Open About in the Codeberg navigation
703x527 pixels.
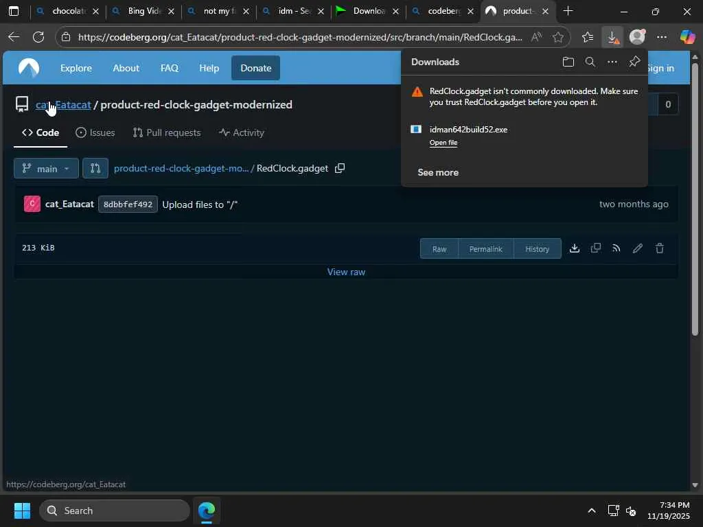pos(126,68)
